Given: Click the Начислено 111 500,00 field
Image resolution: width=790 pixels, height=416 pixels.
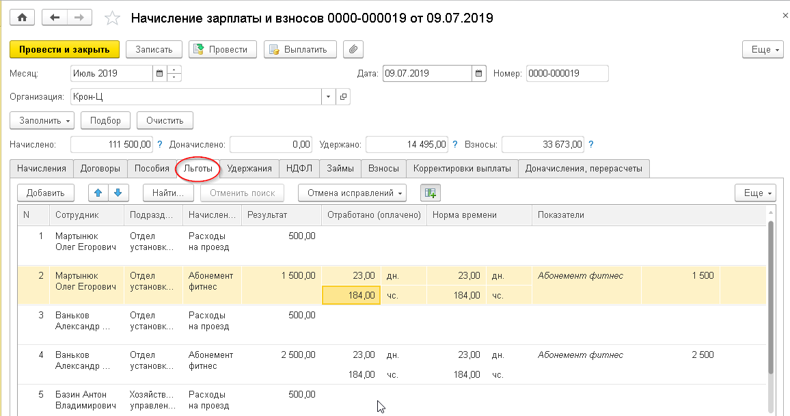Looking at the screenshot, I should (112, 145).
